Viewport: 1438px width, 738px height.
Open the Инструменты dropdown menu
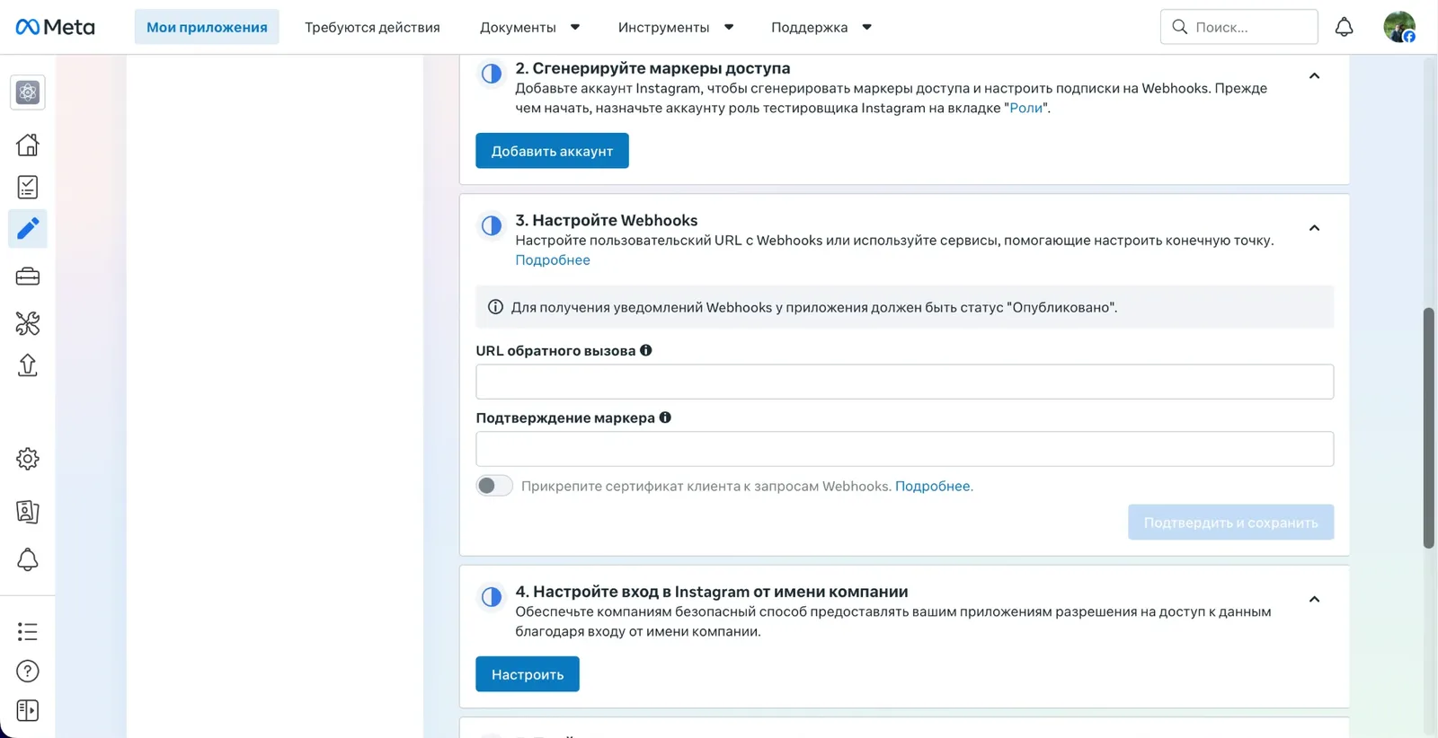coord(676,27)
